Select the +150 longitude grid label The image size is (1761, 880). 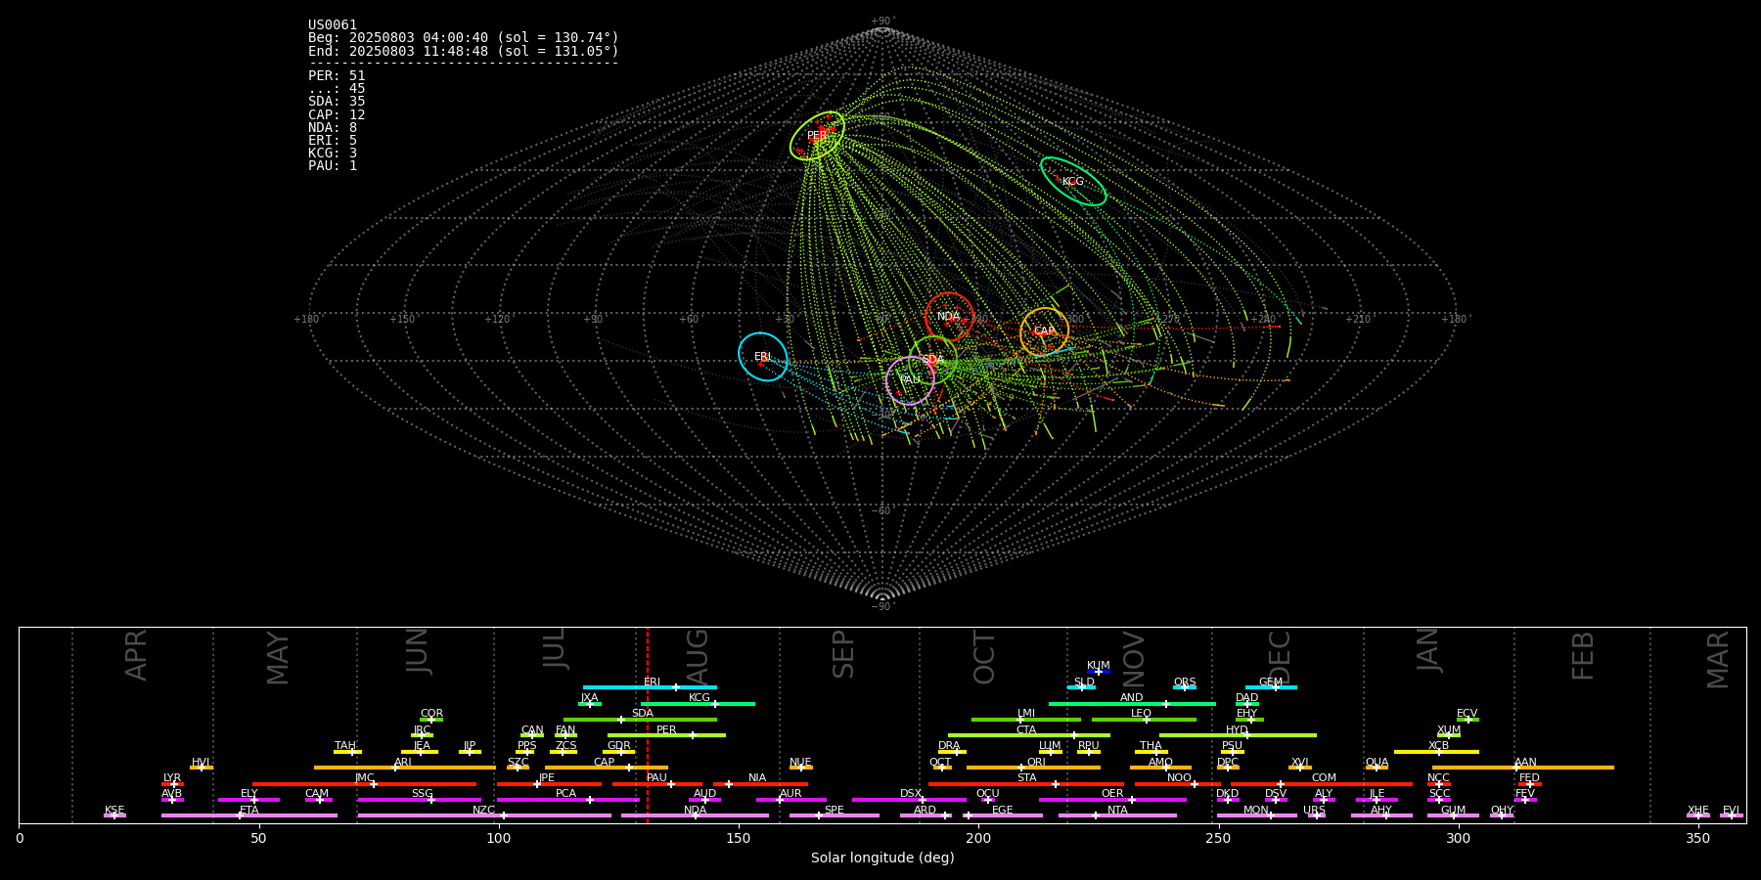[402, 319]
